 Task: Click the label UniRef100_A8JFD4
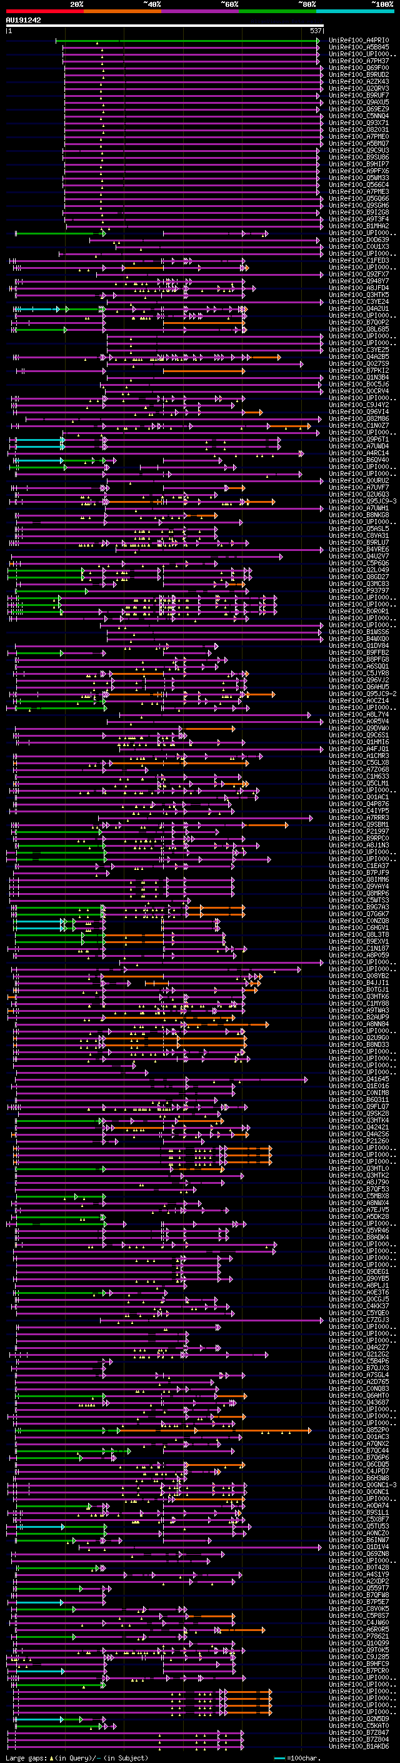coord(359,288)
